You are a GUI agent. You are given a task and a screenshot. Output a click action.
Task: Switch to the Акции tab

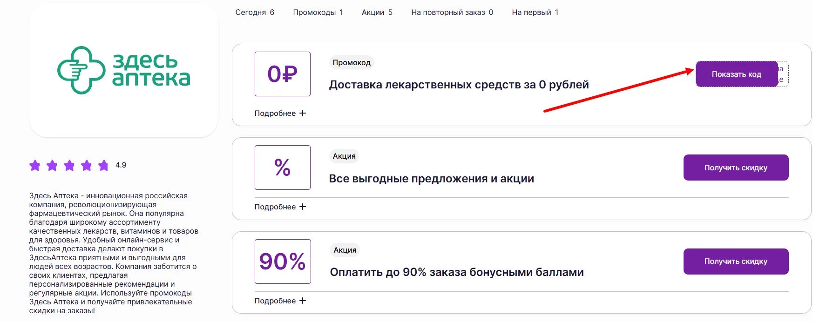tap(376, 12)
